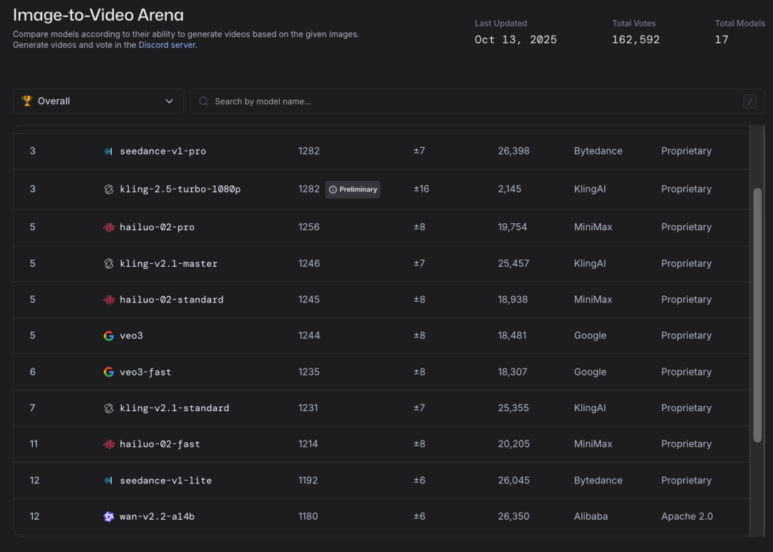This screenshot has width=773, height=552.
Task: Open the Overall category dropdown
Action: [x=98, y=102]
